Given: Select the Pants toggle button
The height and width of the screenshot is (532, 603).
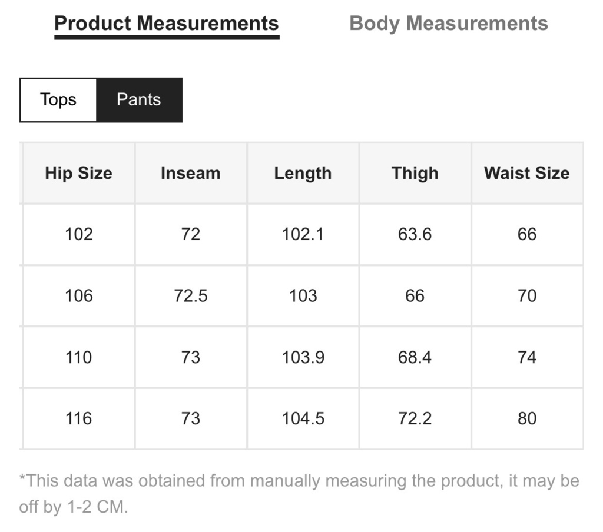Looking at the screenshot, I should tap(139, 100).
